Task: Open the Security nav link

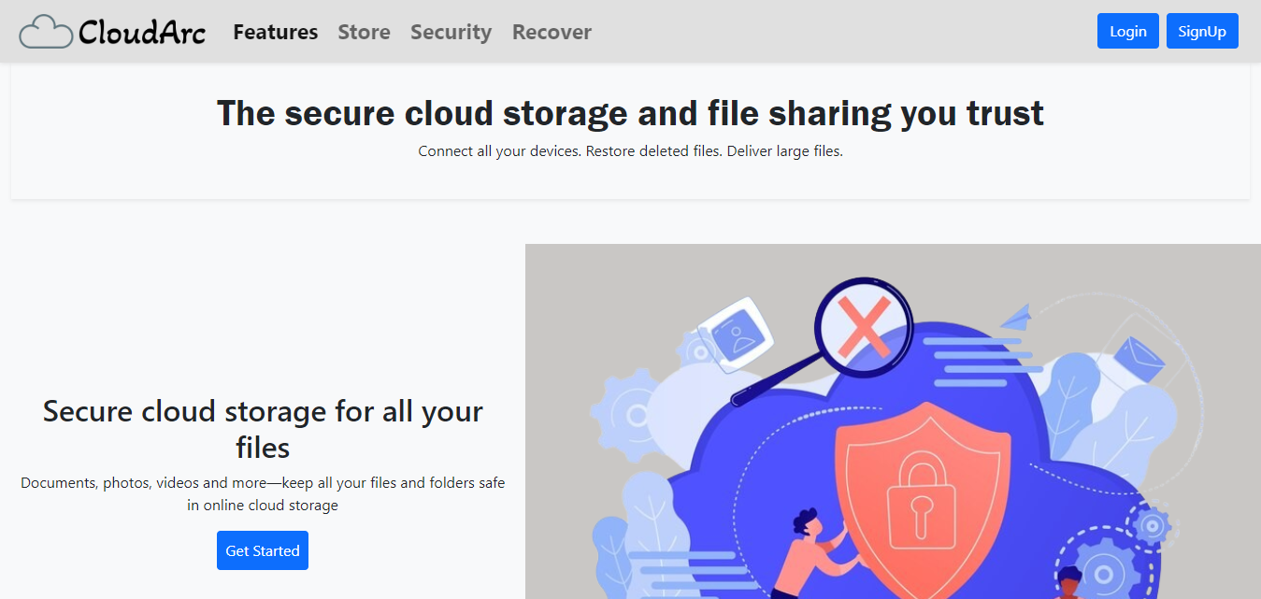Action: (x=451, y=32)
